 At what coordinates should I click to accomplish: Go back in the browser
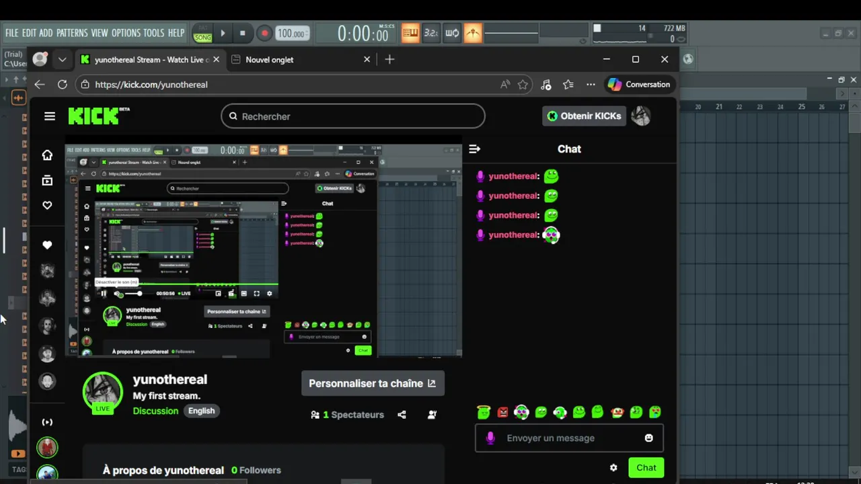[40, 84]
